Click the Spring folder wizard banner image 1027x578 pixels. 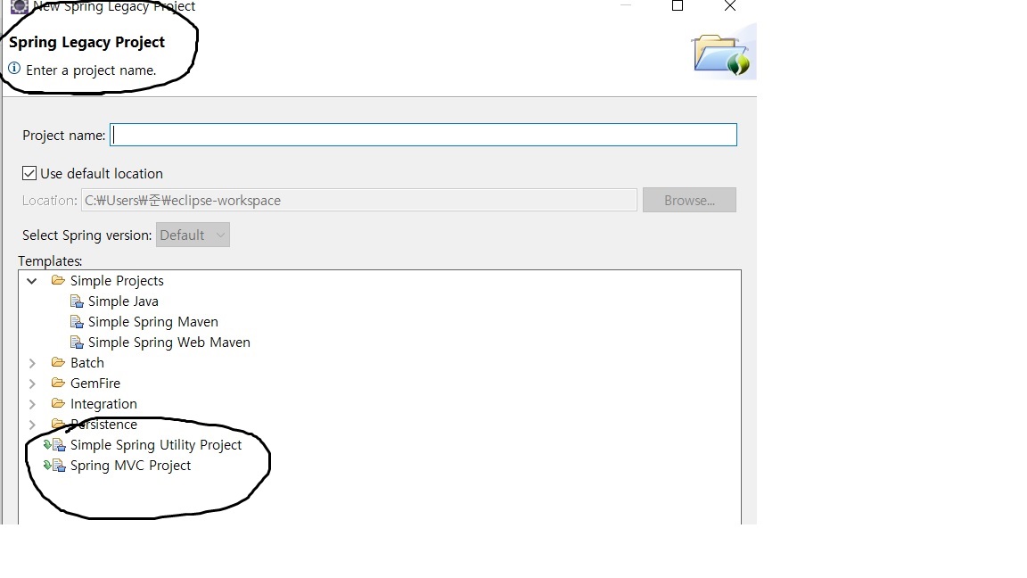[x=722, y=54]
